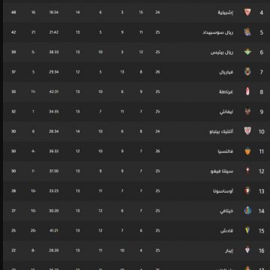Click the Real Betis green crest in row 6

click(247, 52)
